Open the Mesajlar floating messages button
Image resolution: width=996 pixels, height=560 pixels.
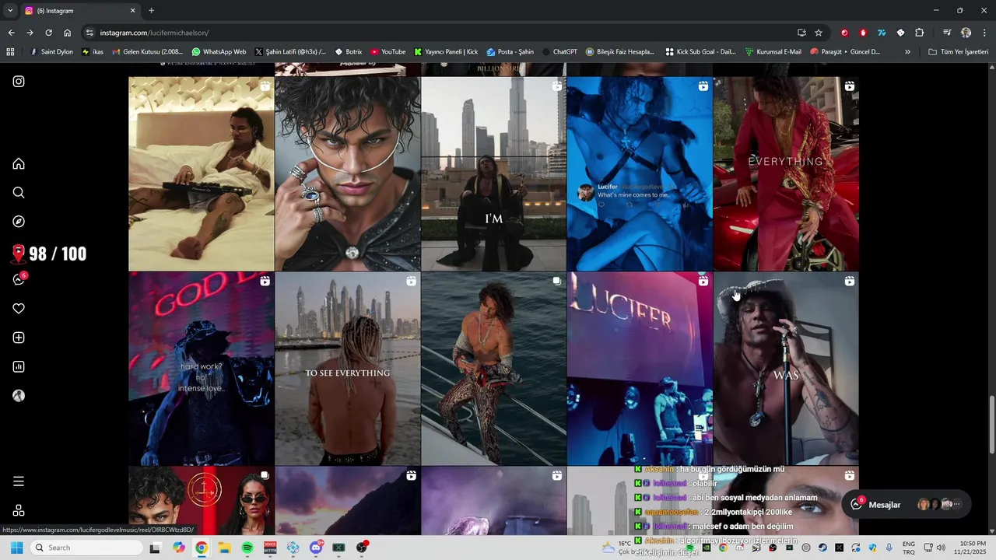tap(907, 504)
